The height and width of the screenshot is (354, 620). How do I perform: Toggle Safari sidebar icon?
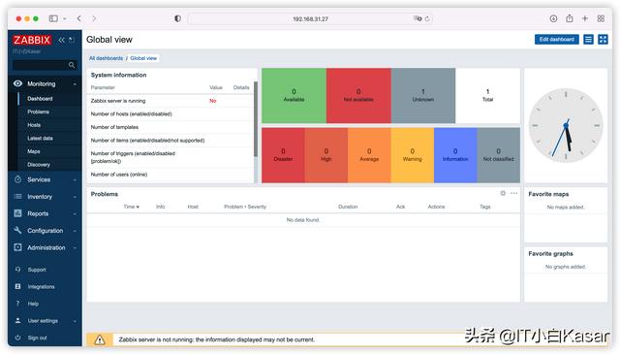pos(53,18)
